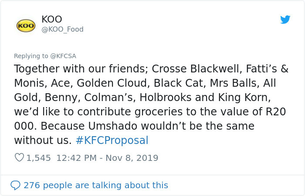305x196 pixels.
Task: Follow the #KFCProposal hashtag link
Action: coord(112,140)
